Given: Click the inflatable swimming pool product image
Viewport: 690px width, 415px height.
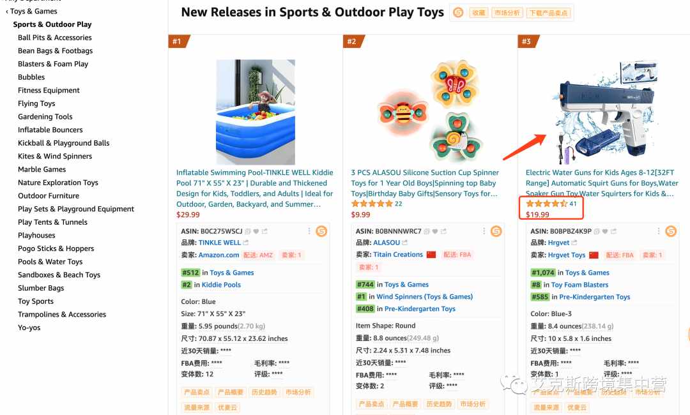Looking at the screenshot, I should click(x=255, y=112).
